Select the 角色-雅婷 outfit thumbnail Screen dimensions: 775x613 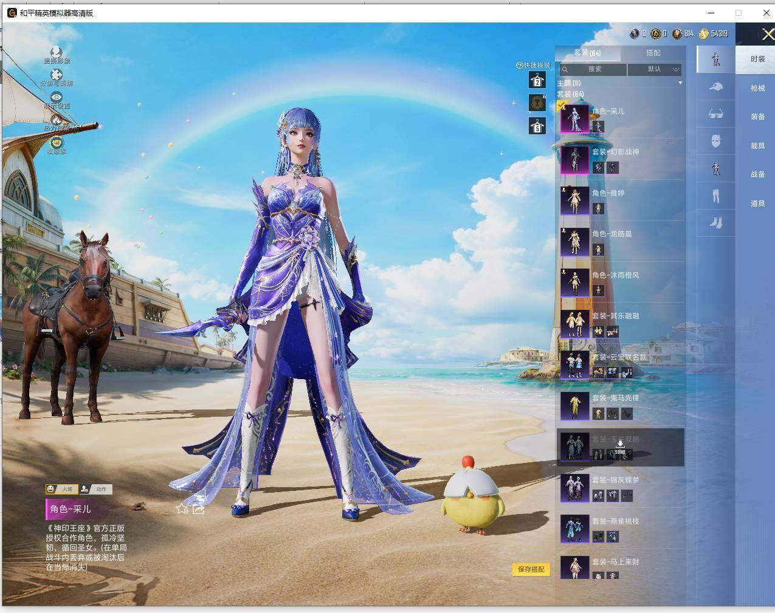point(574,200)
